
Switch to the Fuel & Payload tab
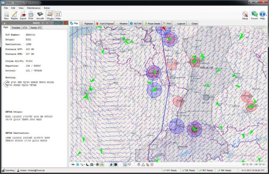coord(104,24)
